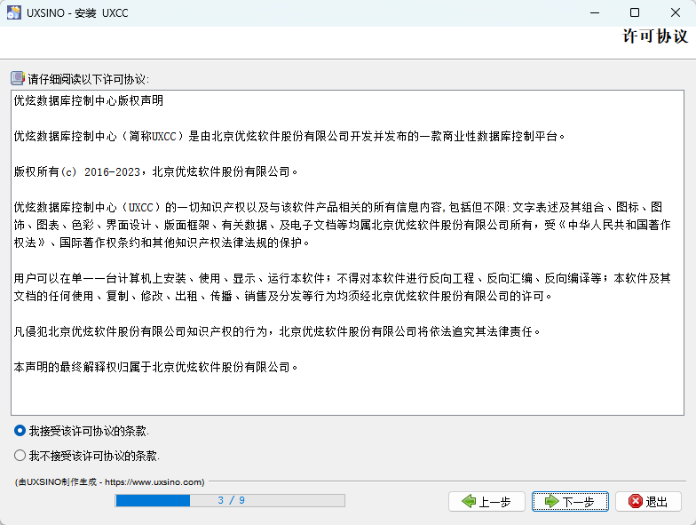Close the installer with the title bar X

pos(675,12)
